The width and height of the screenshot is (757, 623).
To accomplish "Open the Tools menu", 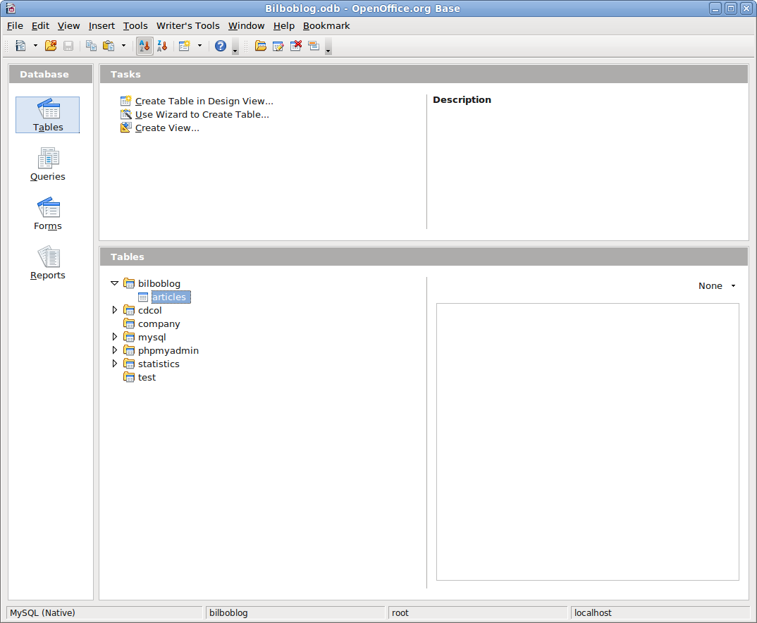I will pyautogui.click(x=135, y=25).
